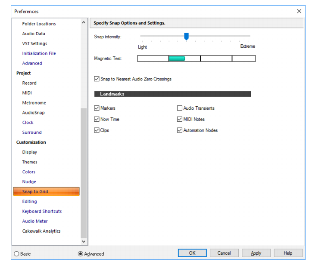Enable the Audio Transients checkbox
312x268 pixels.
179,108
